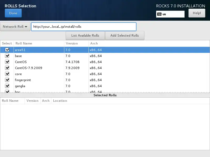The image size is (210, 157).
Task: Select the ganglia roll name
Action: [x=20, y=86]
